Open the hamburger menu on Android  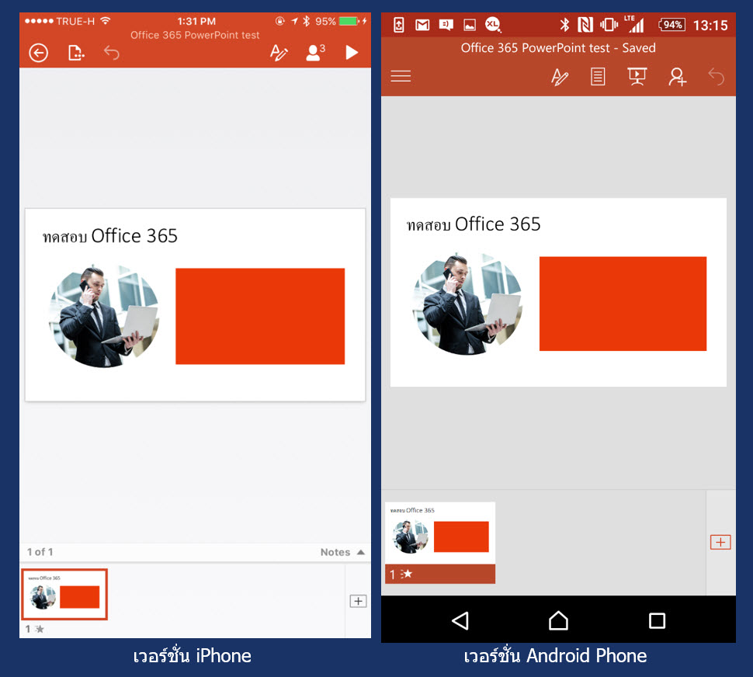[401, 76]
